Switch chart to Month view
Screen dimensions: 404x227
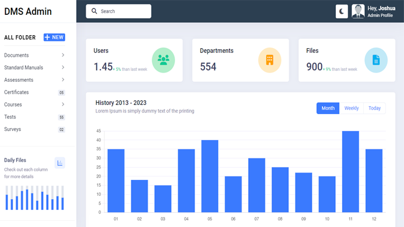click(328, 108)
